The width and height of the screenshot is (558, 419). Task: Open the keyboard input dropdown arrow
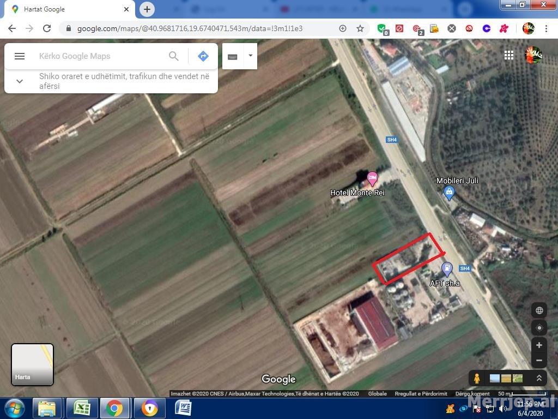(x=250, y=56)
